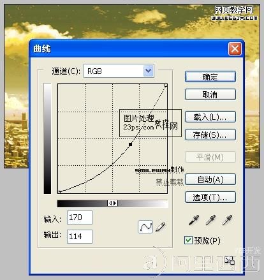Select the curve's top-right endpoint
The width and height of the screenshot is (264, 280).
pyautogui.click(x=166, y=85)
